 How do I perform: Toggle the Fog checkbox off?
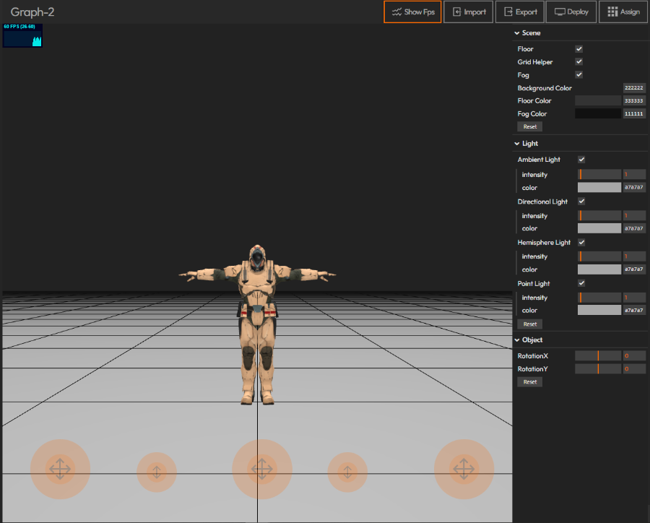(578, 74)
